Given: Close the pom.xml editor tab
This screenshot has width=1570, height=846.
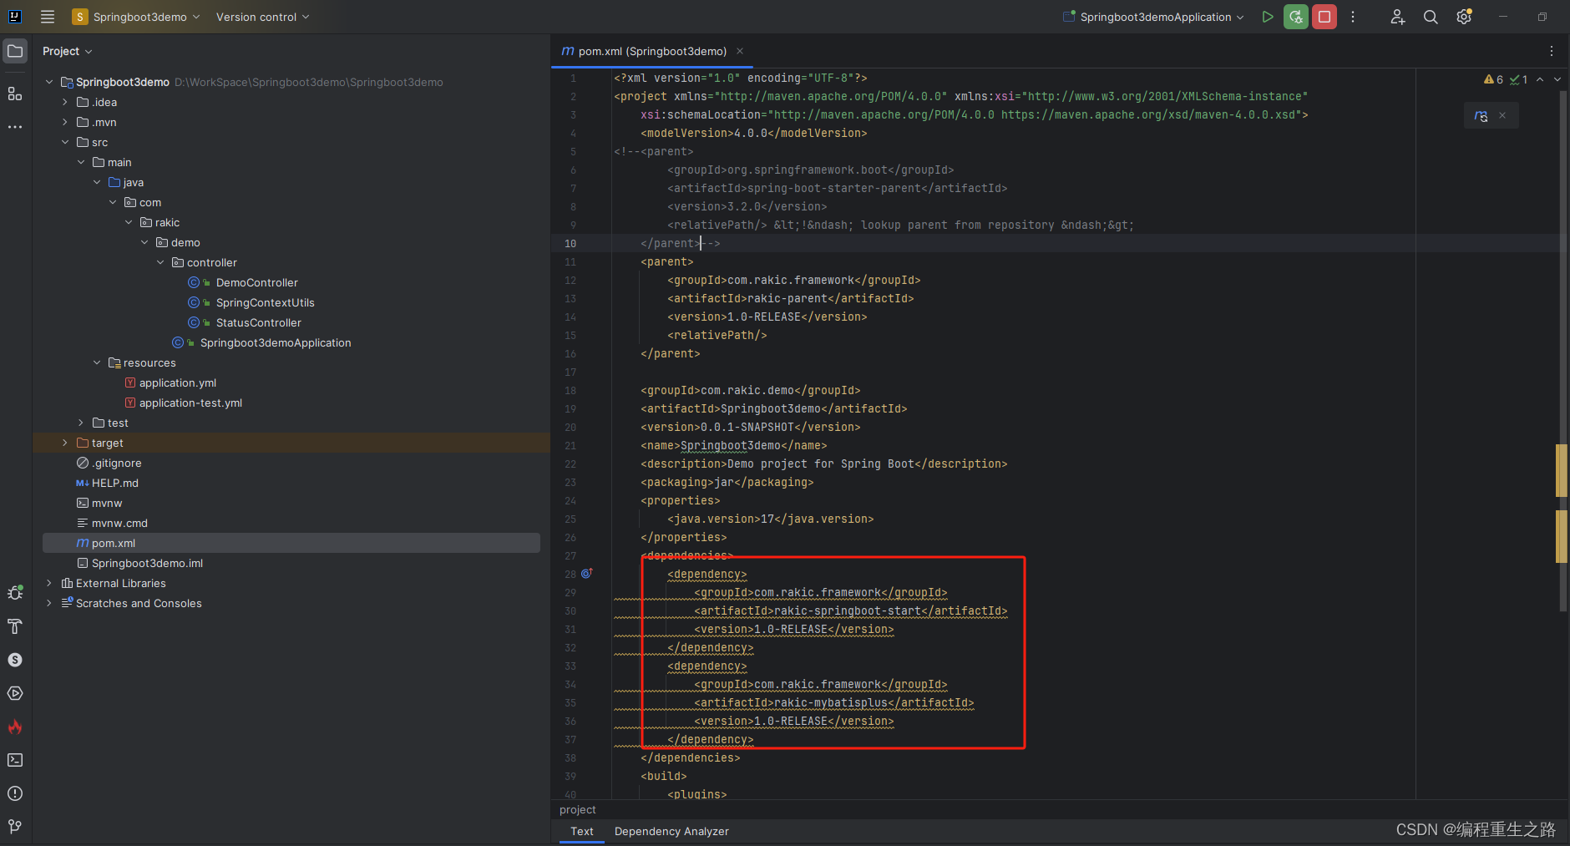Looking at the screenshot, I should pyautogui.click(x=740, y=51).
